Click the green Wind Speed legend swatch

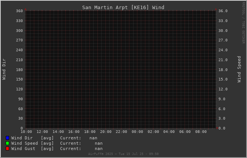7,143
